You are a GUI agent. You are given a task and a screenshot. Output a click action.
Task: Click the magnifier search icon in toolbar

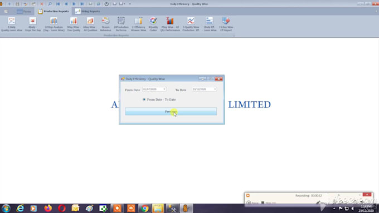[50, 4]
